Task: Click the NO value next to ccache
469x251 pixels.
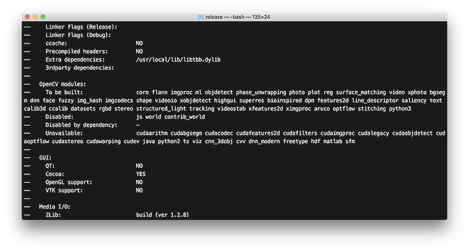Action: pos(139,44)
